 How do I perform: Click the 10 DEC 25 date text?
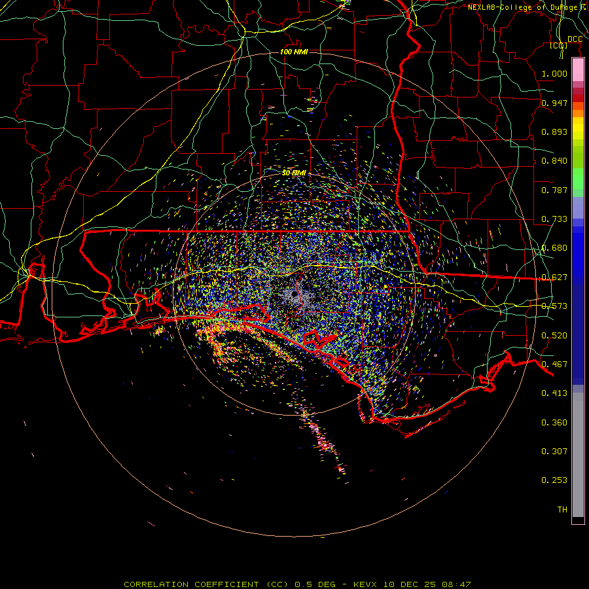click(x=410, y=584)
